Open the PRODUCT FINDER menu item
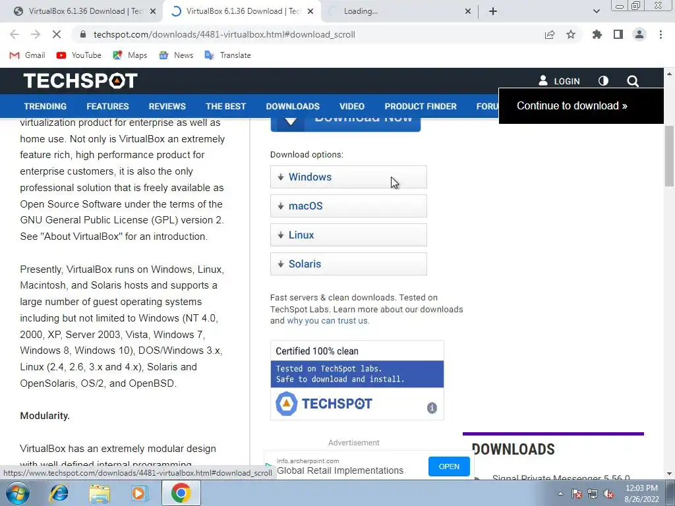 pos(421,106)
